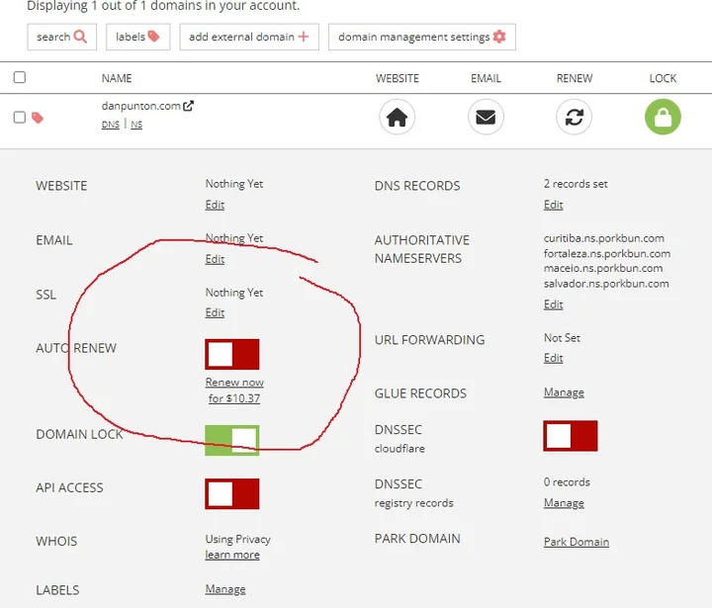
Task: Click add external domain button
Action: tap(249, 37)
